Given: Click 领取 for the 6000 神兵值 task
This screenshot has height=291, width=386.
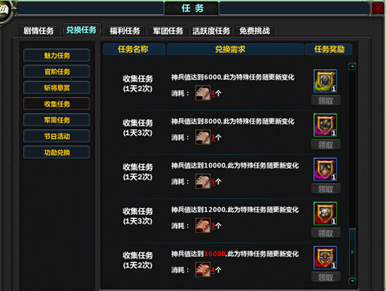Looking at the screenshot, I should click(x=326, y=100).
